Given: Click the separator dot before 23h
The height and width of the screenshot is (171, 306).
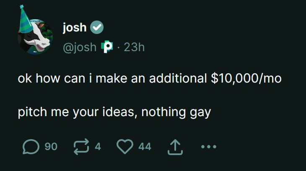Looking at the screenshot, I should (118, 47).
